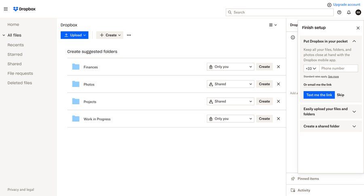Viewport: 364px width, 196px height.
Task: Create the Photos folder
Action: pyautogui.click(x=265, y=84)
